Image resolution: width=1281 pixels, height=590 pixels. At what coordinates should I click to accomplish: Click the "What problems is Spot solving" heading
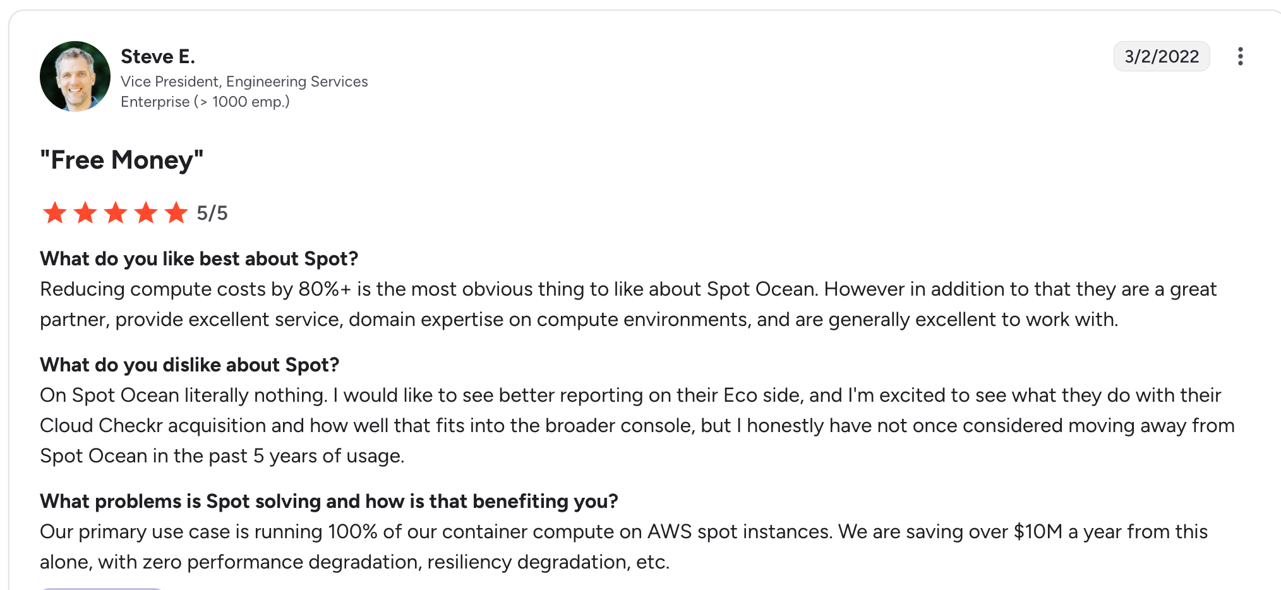328,501
